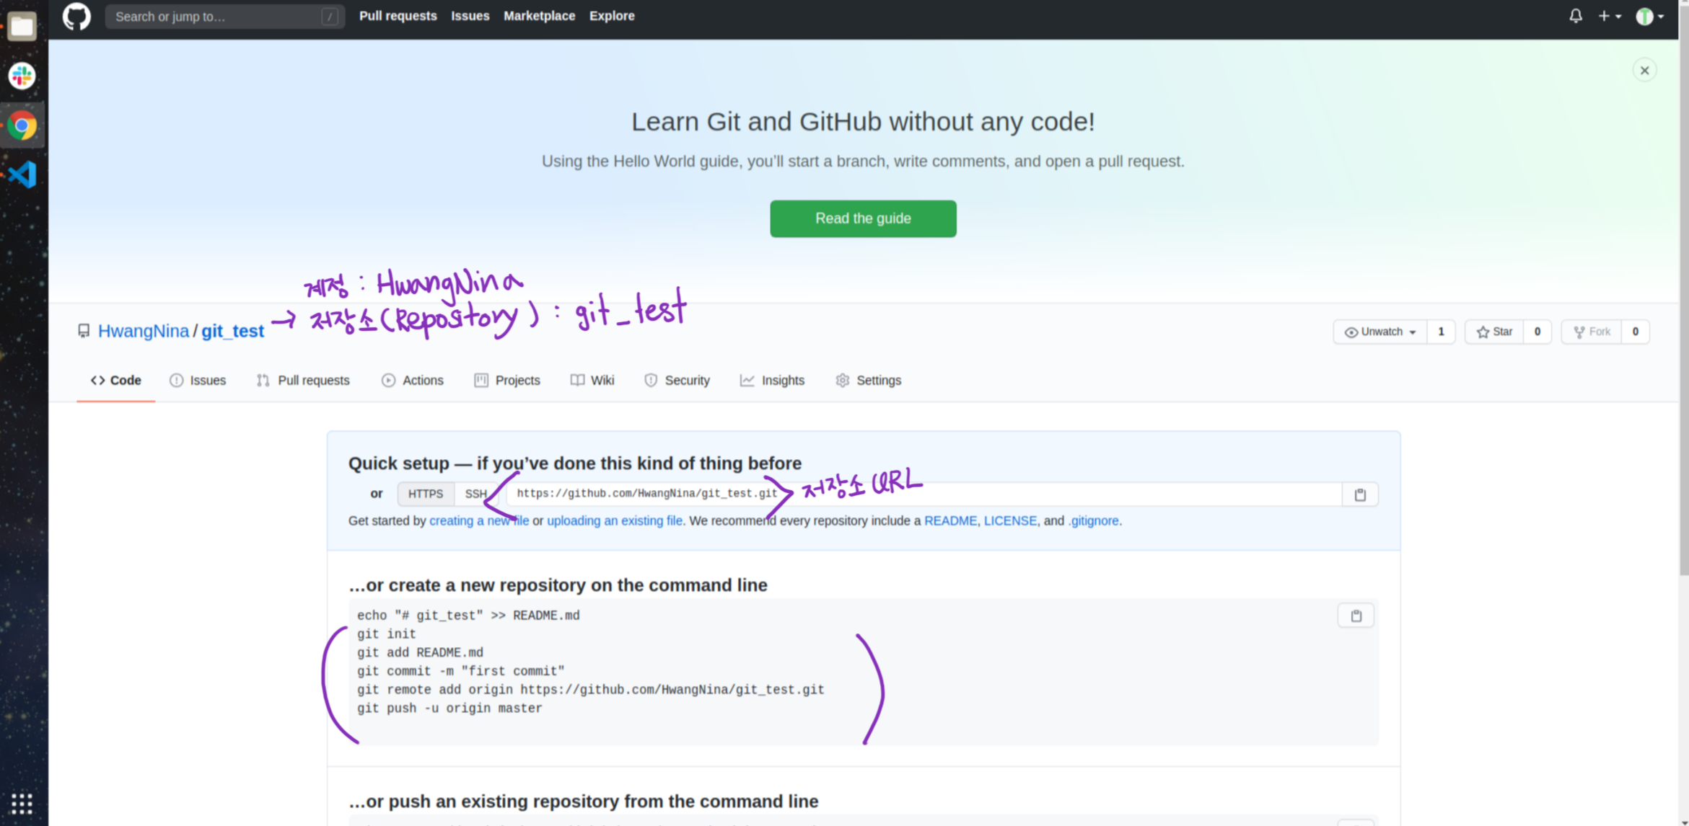Click the git add README.md line
Screen dimensions: 1689x826
[x=420, y=652]
